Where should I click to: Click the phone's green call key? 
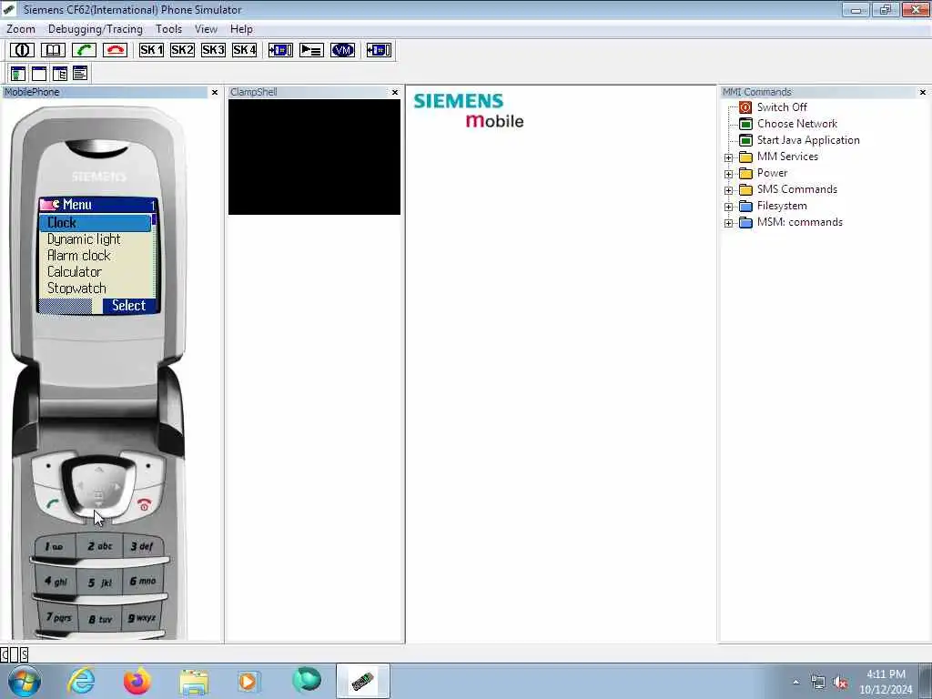coord(52,504)
